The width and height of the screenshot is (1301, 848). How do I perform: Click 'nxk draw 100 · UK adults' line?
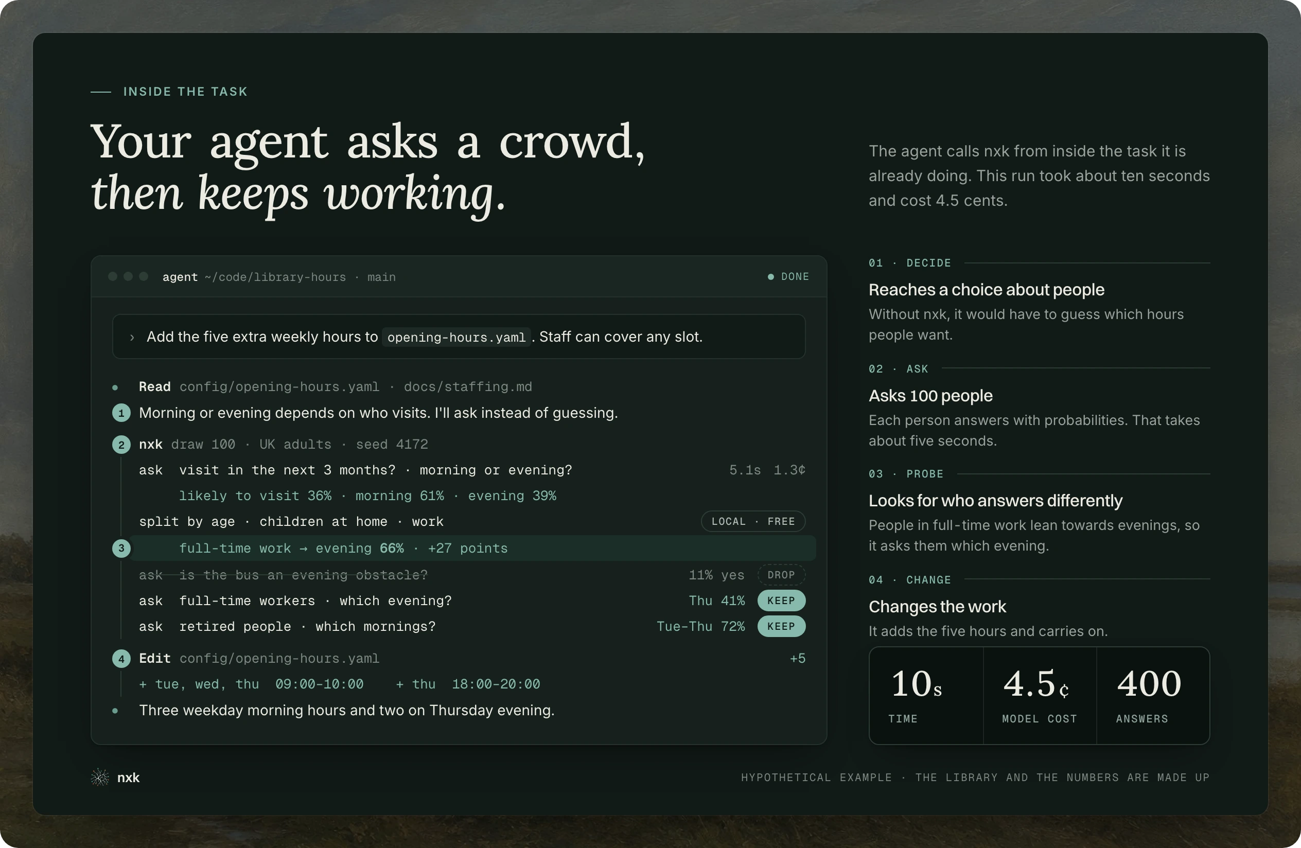(x=283, y=444)
